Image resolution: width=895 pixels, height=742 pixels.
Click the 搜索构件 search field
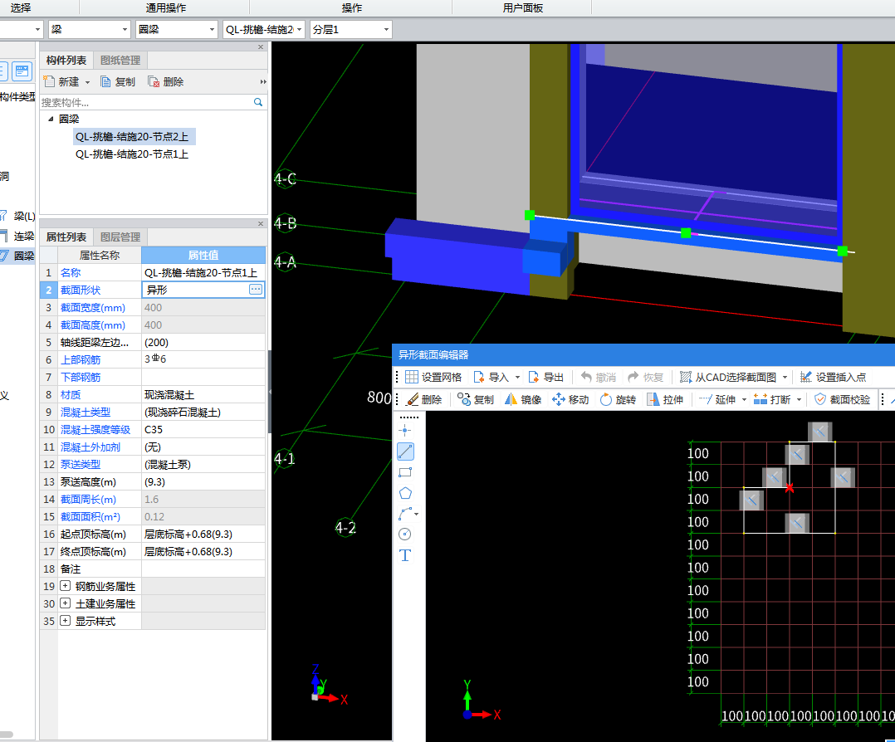(145, 102)
